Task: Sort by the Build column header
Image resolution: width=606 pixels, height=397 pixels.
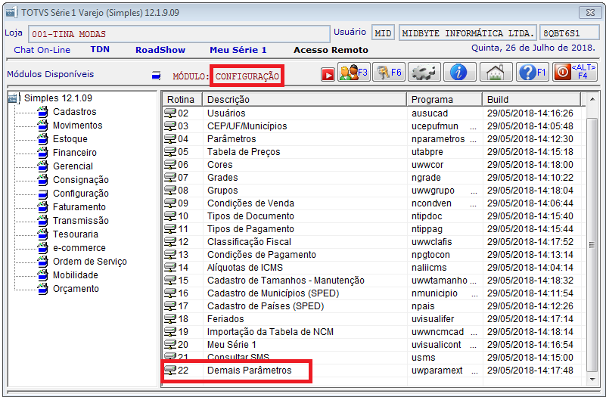Action: [x=531, y=100]
